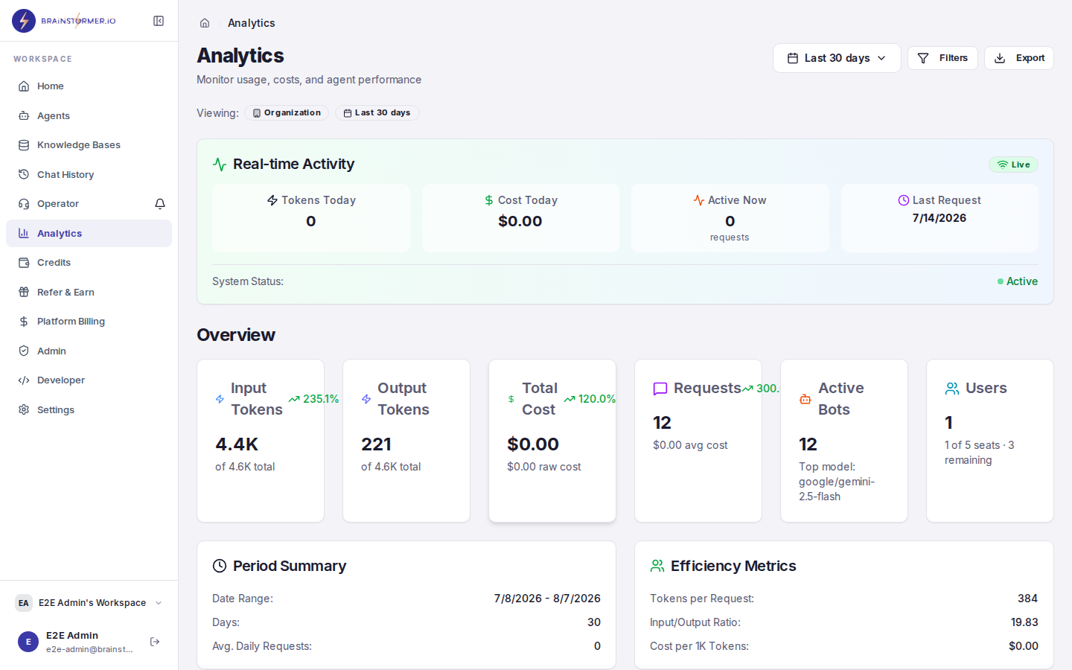Click the Admin shield icon
Screen dimensions: 1072x670
[24, 351]
